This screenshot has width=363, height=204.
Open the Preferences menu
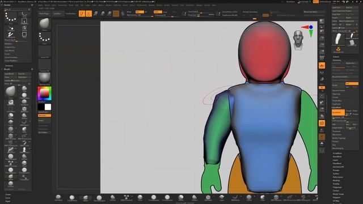click(x=141, y=5)
